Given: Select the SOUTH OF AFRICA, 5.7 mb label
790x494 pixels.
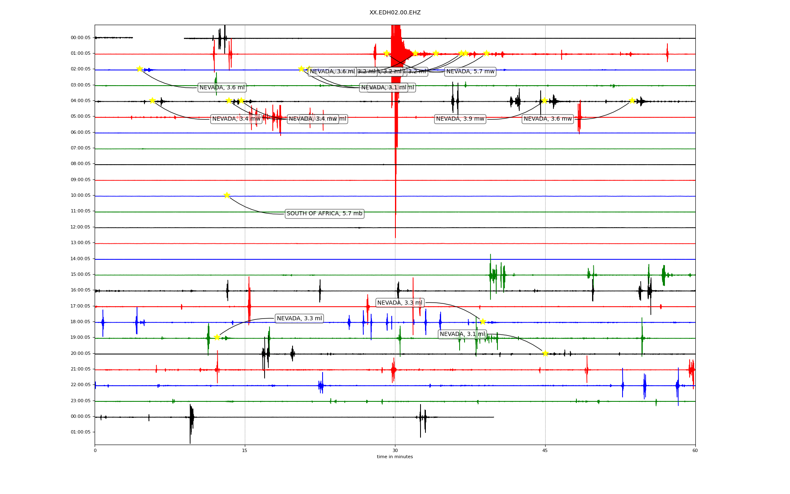Looking at the screenshot, I should [x=324, y=214].
